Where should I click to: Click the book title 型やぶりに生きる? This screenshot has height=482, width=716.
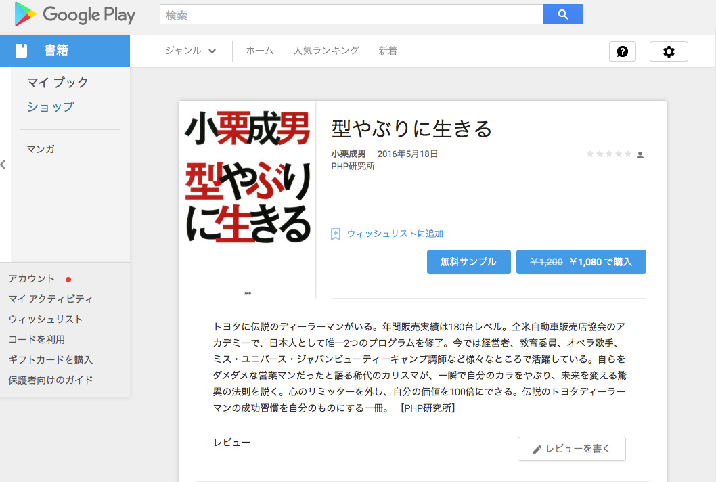point(411,129)
